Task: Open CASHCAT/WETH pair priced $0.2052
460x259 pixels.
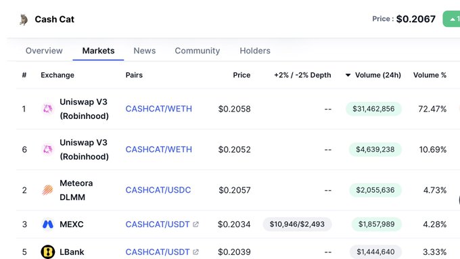Action: (159, 149)
